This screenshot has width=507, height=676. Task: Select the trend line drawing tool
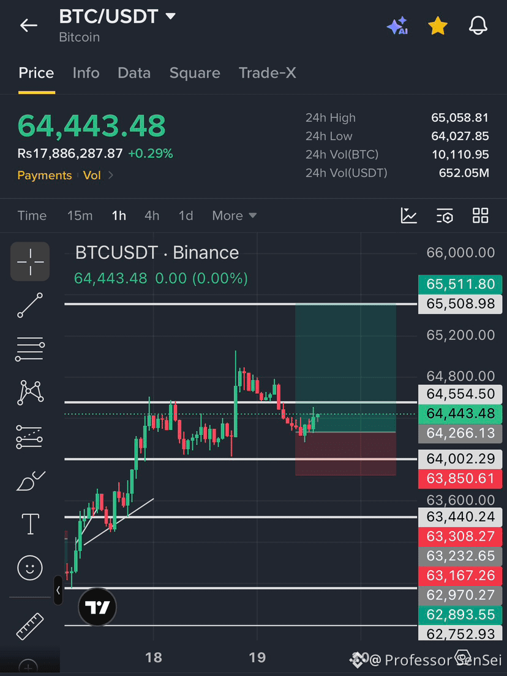pyautogui.click(x=30, y=305)
